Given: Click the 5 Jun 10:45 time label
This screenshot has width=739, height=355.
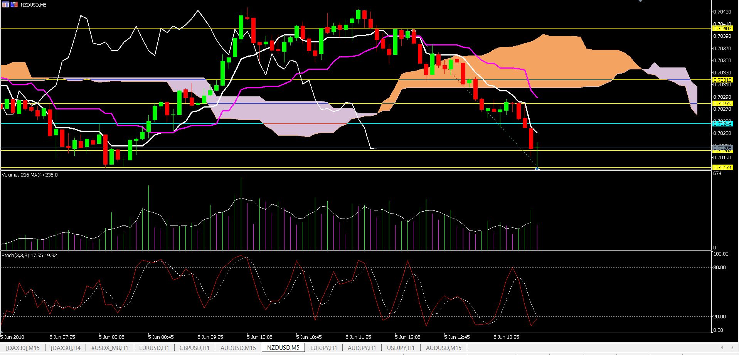Looking at the screenshot, I should pos(309,337).
